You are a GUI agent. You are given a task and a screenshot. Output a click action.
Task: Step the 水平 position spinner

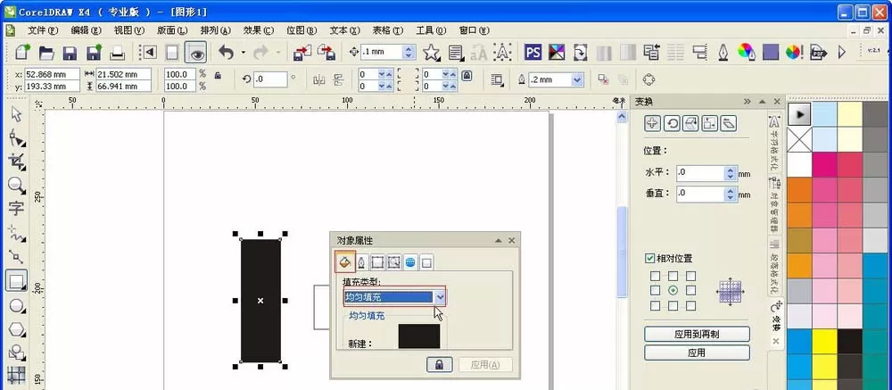(x=731, y=174)
